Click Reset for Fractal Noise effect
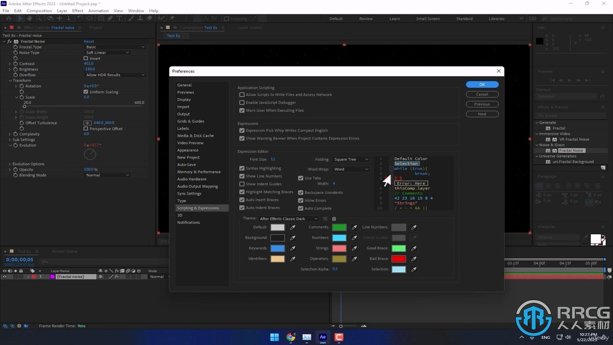This screenshot has height=345, width=613. tap(89, 42)
